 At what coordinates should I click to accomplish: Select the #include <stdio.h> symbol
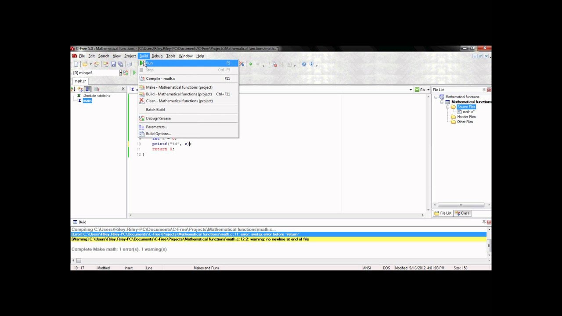[x=97, y=96]
